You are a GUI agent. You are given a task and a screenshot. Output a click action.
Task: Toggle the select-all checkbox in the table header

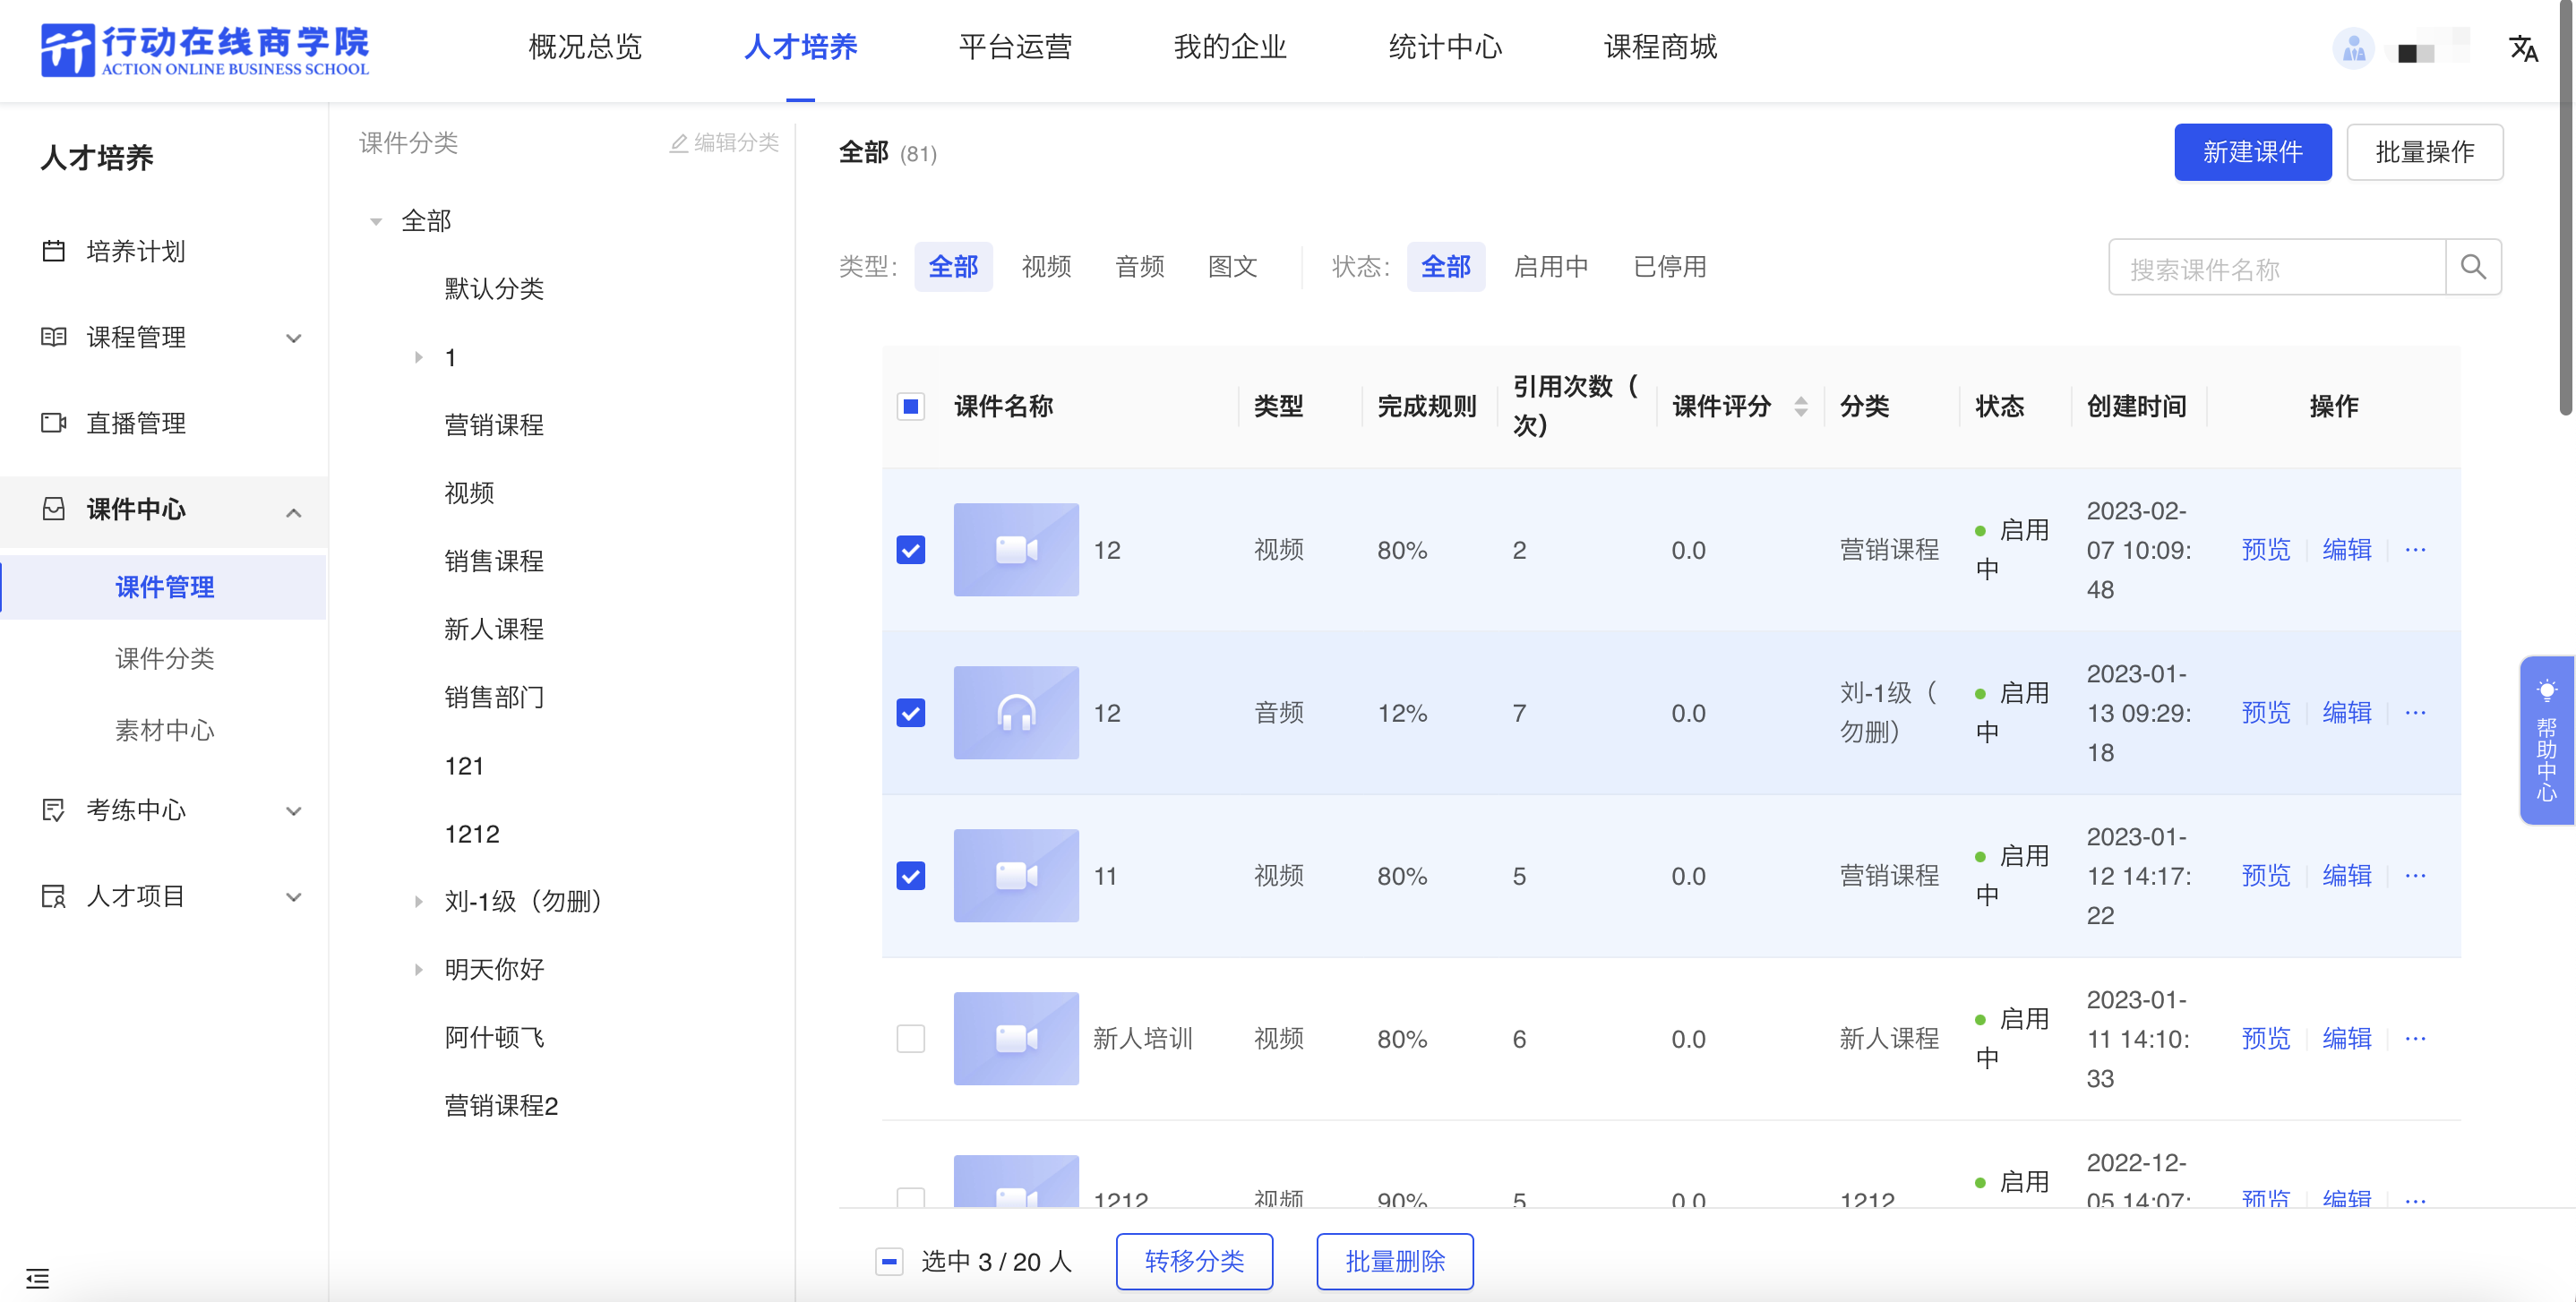(910, 407)
